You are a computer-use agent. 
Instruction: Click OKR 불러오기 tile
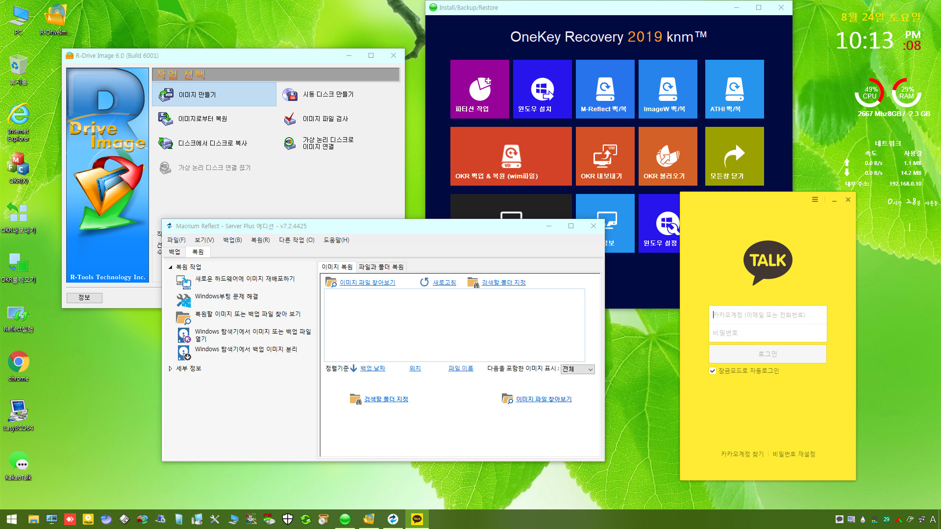pos(668,156)
